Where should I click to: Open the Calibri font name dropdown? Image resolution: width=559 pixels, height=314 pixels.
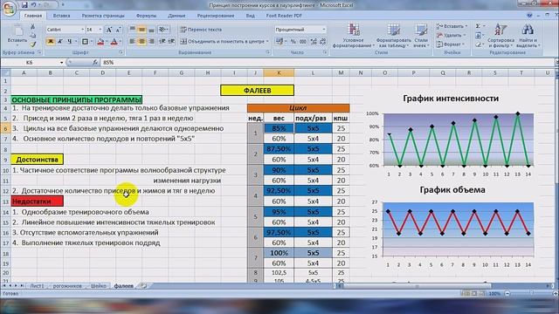pos(83,30)
